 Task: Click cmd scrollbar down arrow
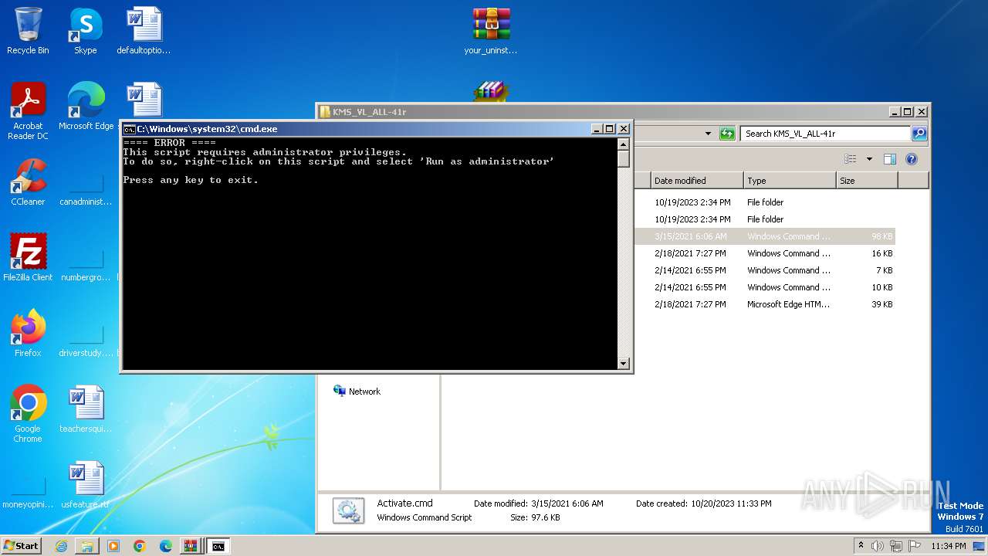point(624,363)
